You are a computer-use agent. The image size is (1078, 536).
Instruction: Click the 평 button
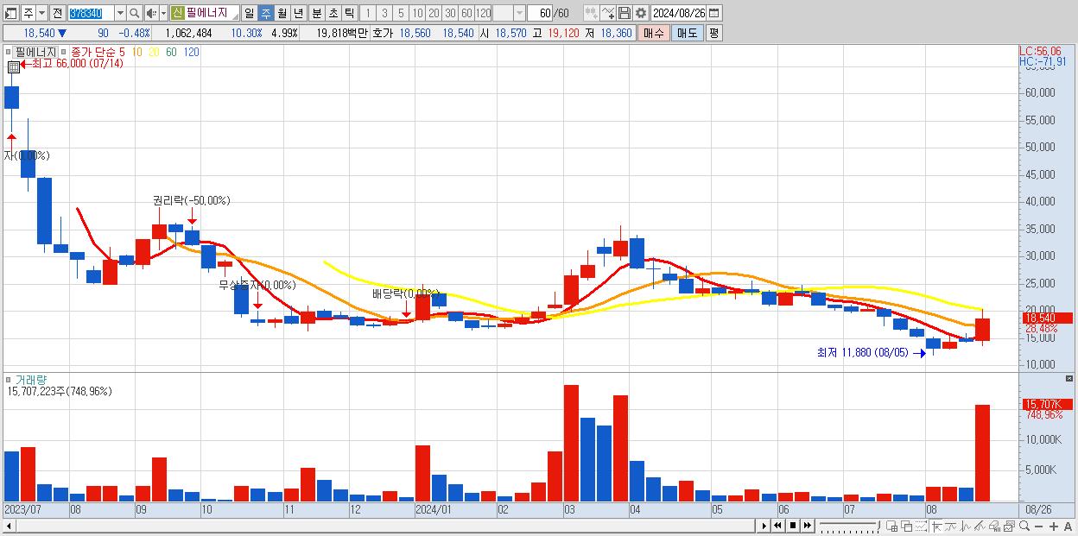713,33
